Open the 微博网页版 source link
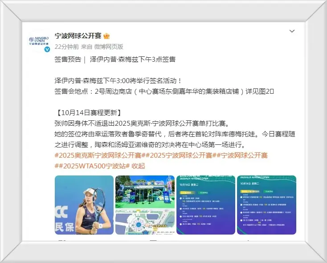327x263 pixels. point(109,47)
